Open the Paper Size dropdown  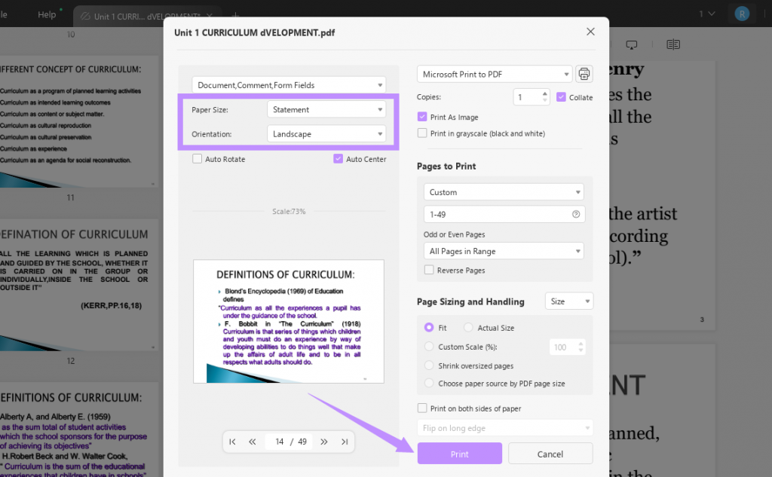(326, 109)
